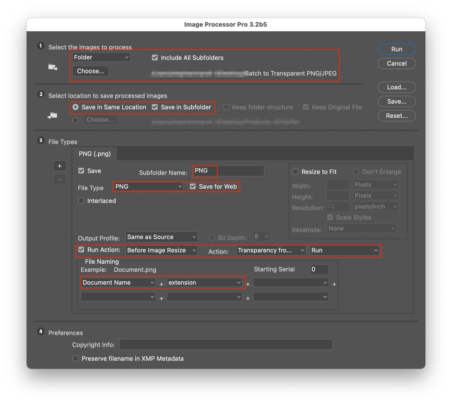
Task: Click the Reset... button
Action: (397, 115)
